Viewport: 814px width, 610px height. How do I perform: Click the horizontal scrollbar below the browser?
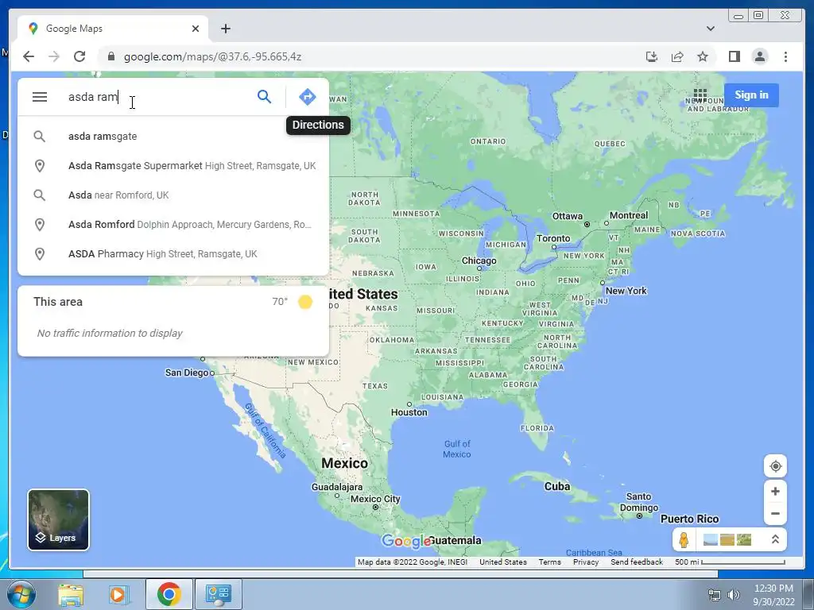[401, 573]
